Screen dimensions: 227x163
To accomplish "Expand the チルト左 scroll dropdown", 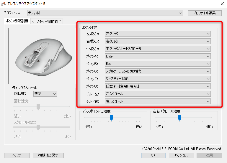I will 158,94.
